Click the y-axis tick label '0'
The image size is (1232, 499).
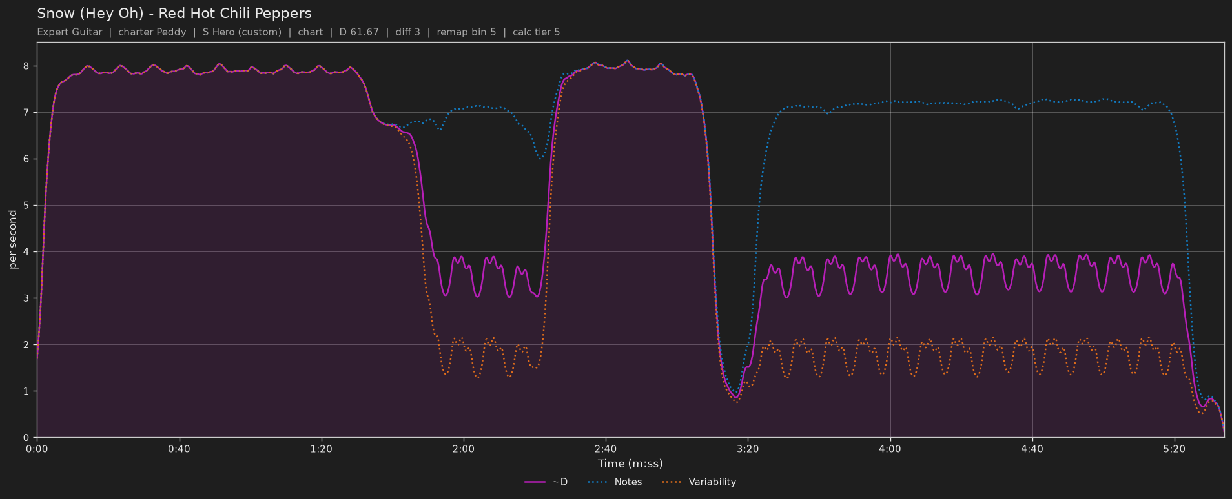point(26,437)
